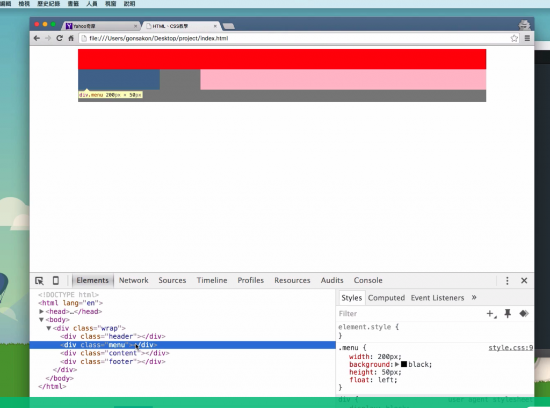Select the Styles sidebar tab
This screenshot has height=408, width=550.
[351, 298]
